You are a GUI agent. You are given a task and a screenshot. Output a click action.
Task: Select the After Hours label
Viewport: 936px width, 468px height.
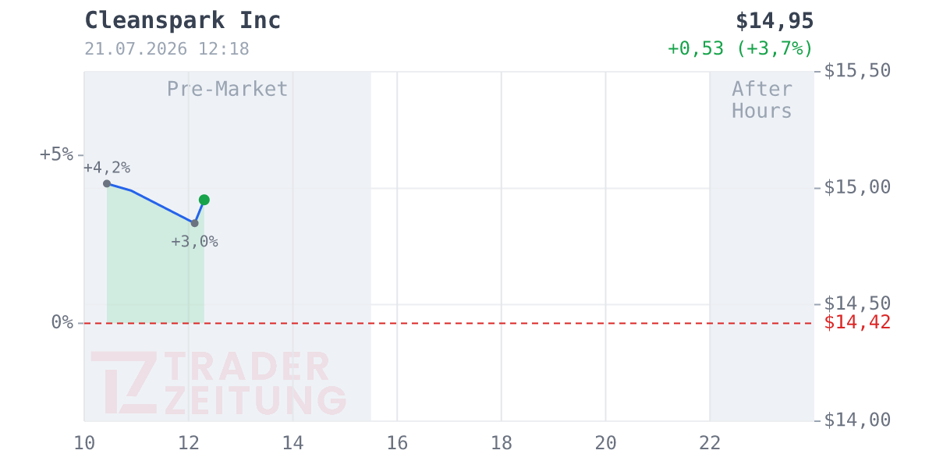(762, 100)
